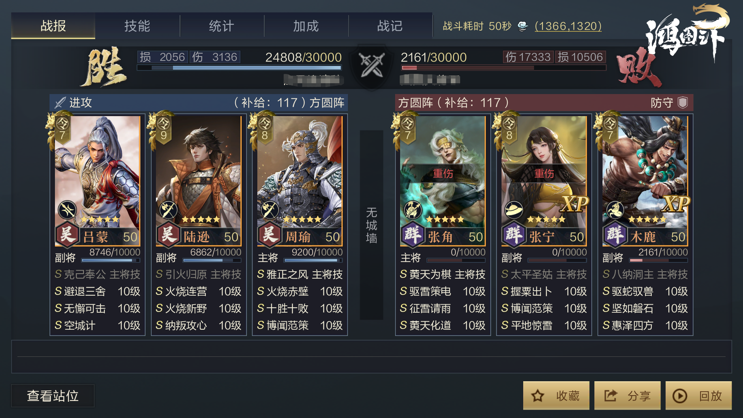Click the troop type icon on 吕蒙 card
743x418 pixels.
click(x=67, y=211)
